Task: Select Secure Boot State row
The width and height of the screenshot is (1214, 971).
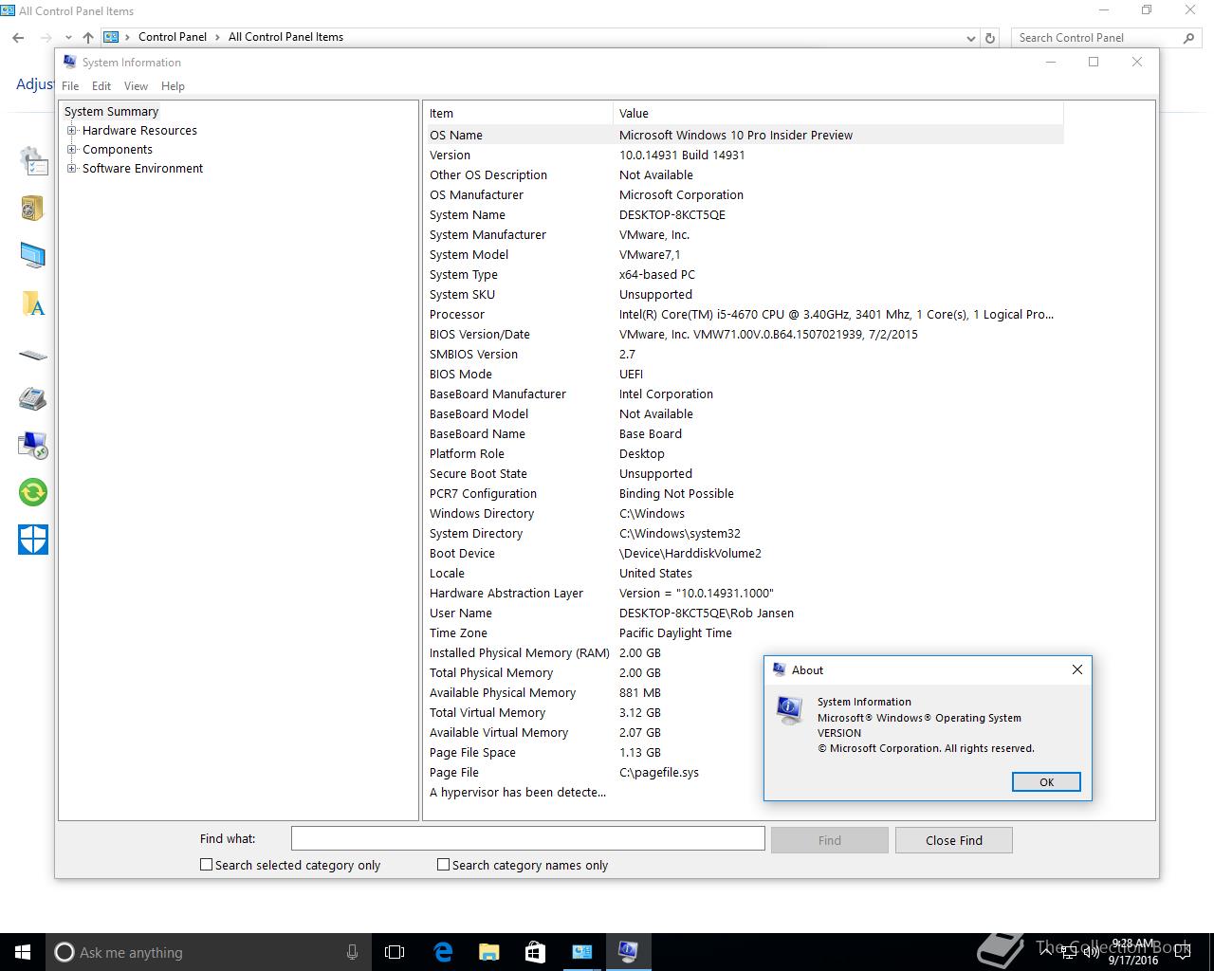Action: coord(745,473)
